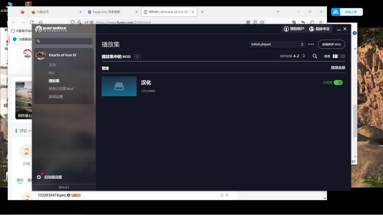This screenshot has height=215, width=383.
Task: Open the 播放集 sidebar item
Action: [x=54, y=81]
